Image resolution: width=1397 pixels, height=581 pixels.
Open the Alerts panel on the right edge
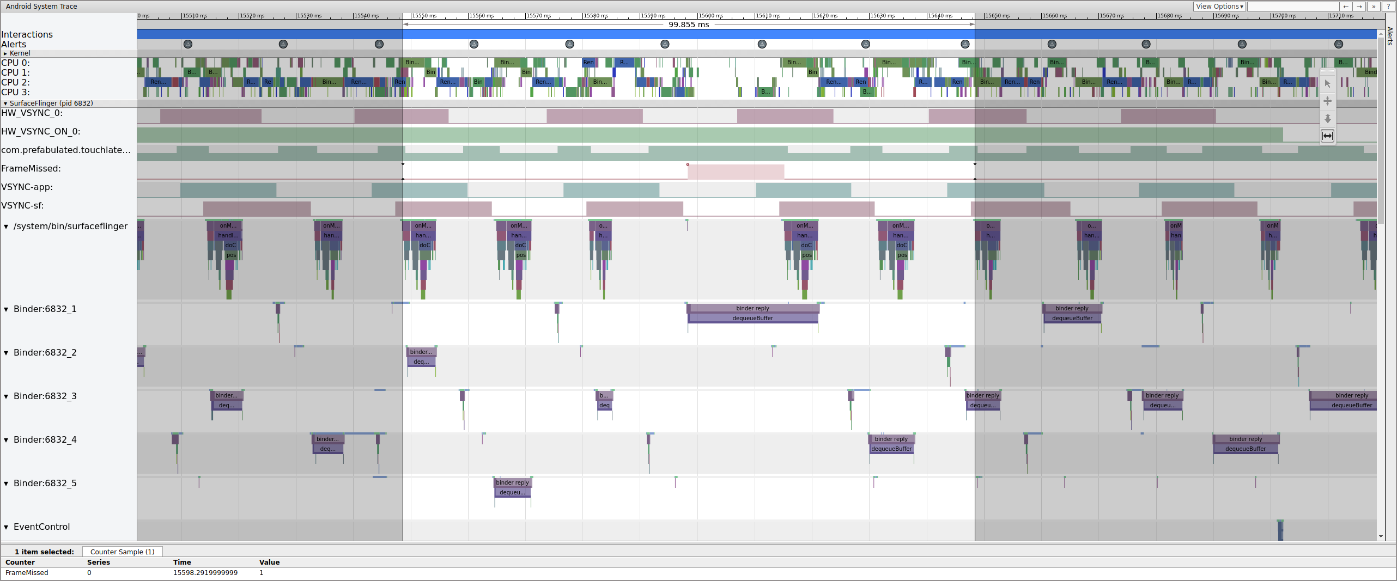1388,38
